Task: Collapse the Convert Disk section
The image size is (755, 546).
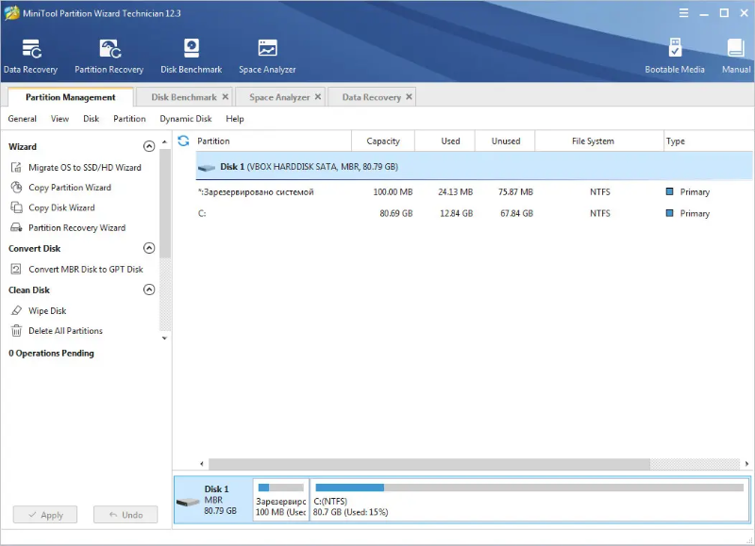Action: tap(149, 248)
